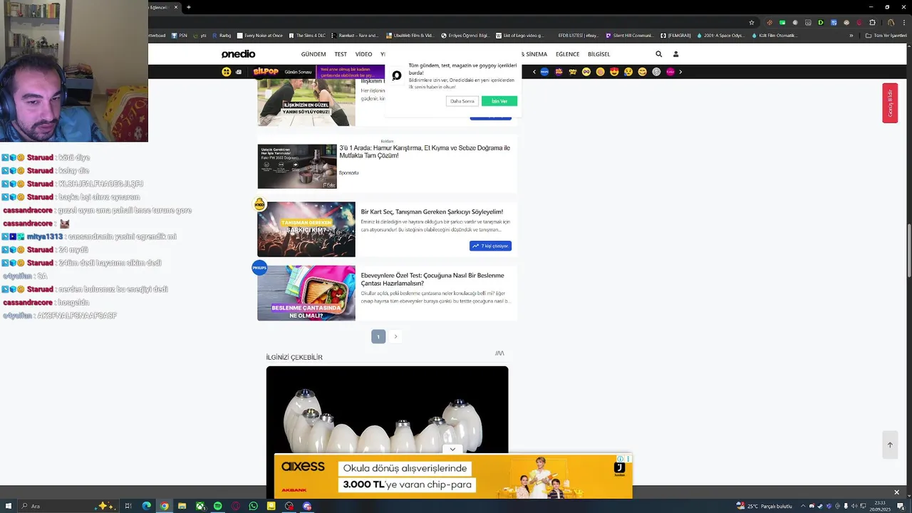
Task: Click the concert crowd singer quiz thumbnail
Action: [306, 229]
